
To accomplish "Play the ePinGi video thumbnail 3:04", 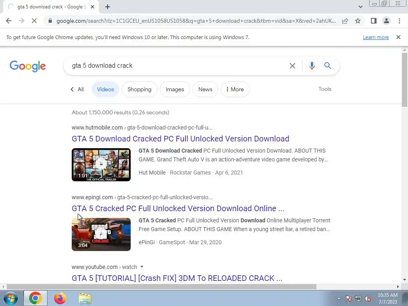I will click(x=101, y=234).
